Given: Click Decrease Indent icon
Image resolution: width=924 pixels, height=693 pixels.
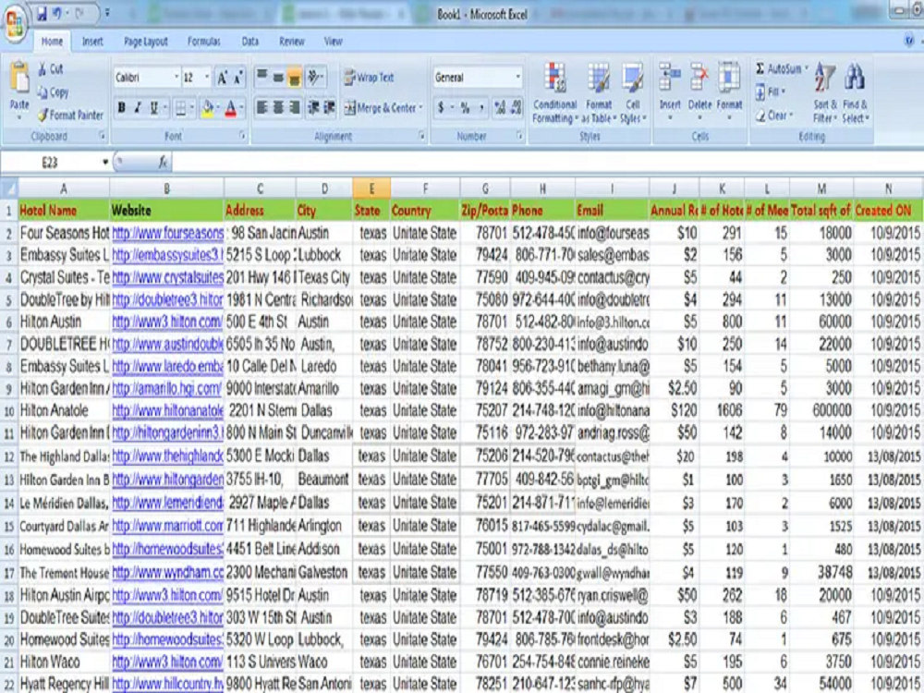Looking at the screenshot, I should (314, 107).
